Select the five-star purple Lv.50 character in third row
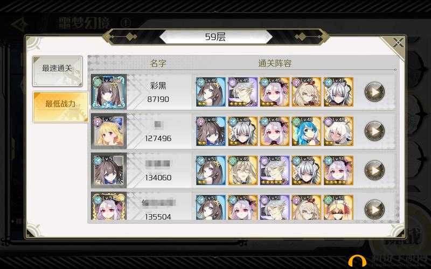The height and width of the screenshot is (269, 431). point(275,170)
